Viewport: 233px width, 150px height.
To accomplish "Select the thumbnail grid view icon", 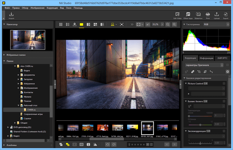I will pos(60,24).
